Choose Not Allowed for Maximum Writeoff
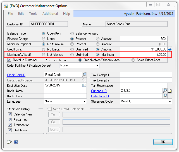Viewport: 179px width, 152px height. coord(44,55)
